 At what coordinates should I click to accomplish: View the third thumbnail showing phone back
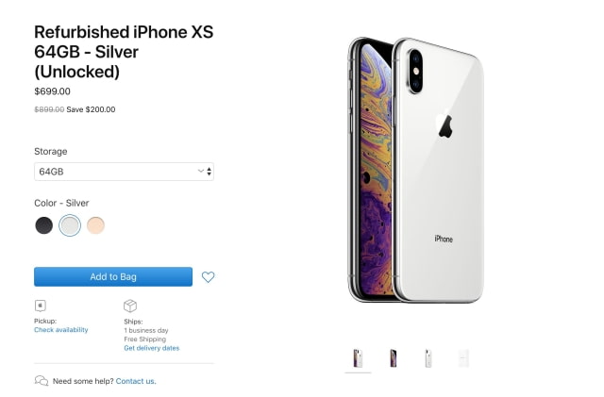pos(428,358)
